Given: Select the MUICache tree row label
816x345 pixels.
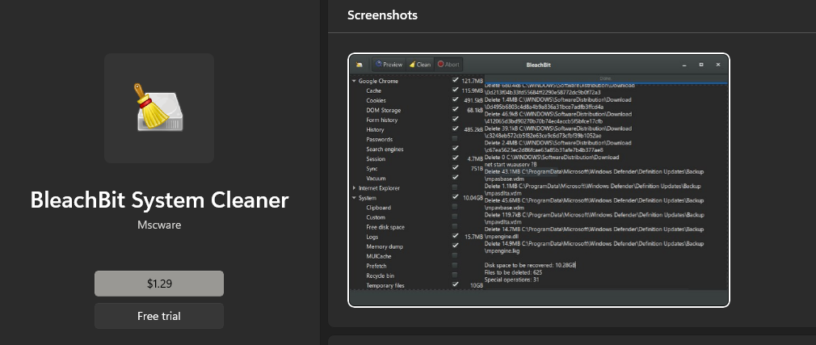Looking at the screenshot, I should click(x=379, y=257).
